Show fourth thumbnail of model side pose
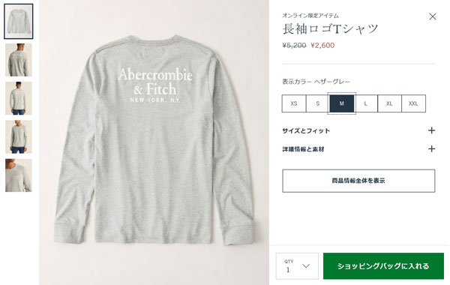Screen dimensions: 450x285 click(19, 136)
